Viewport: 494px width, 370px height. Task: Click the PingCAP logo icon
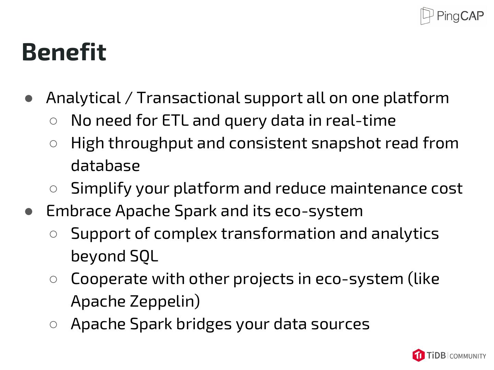[x=427, y=16]
